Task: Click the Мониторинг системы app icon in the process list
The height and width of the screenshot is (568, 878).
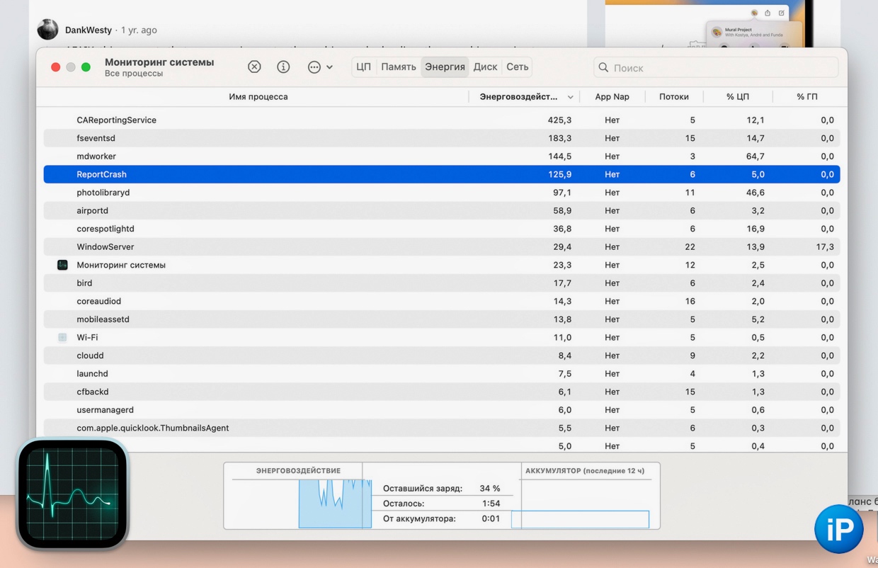Action: pos(62,265)
